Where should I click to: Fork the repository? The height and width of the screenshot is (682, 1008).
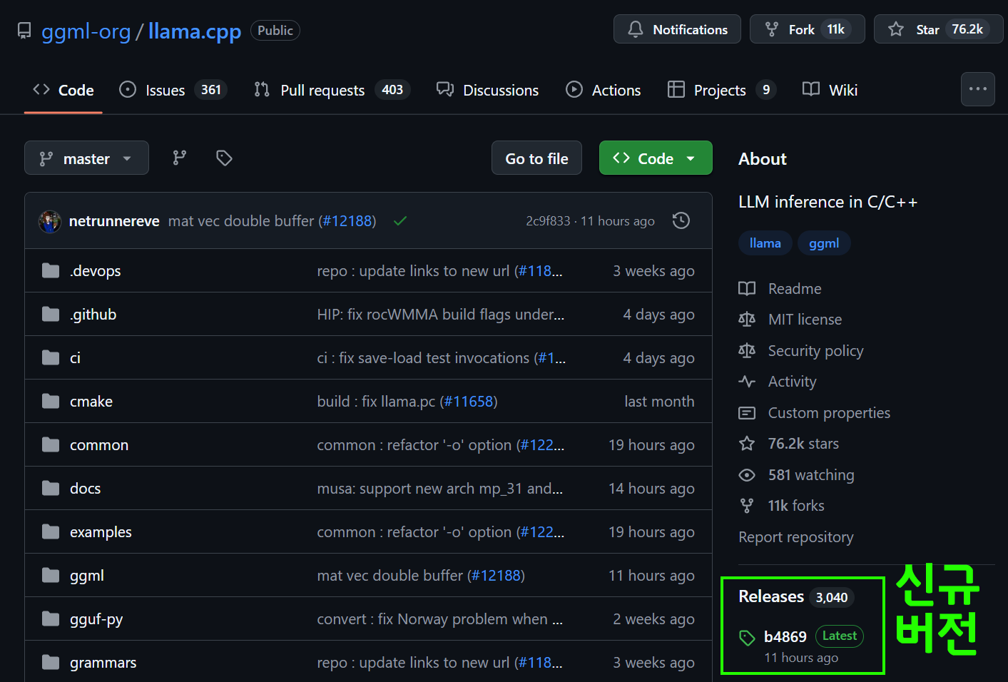point(807,29)
